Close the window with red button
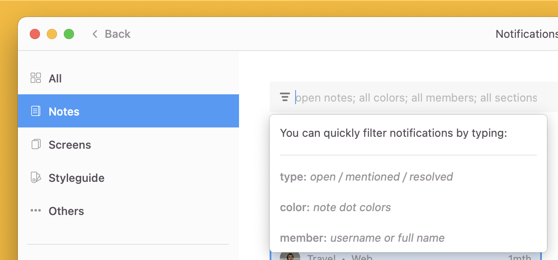Image resolution: width=558 pixels, height=260 pixels. [35, 34]
